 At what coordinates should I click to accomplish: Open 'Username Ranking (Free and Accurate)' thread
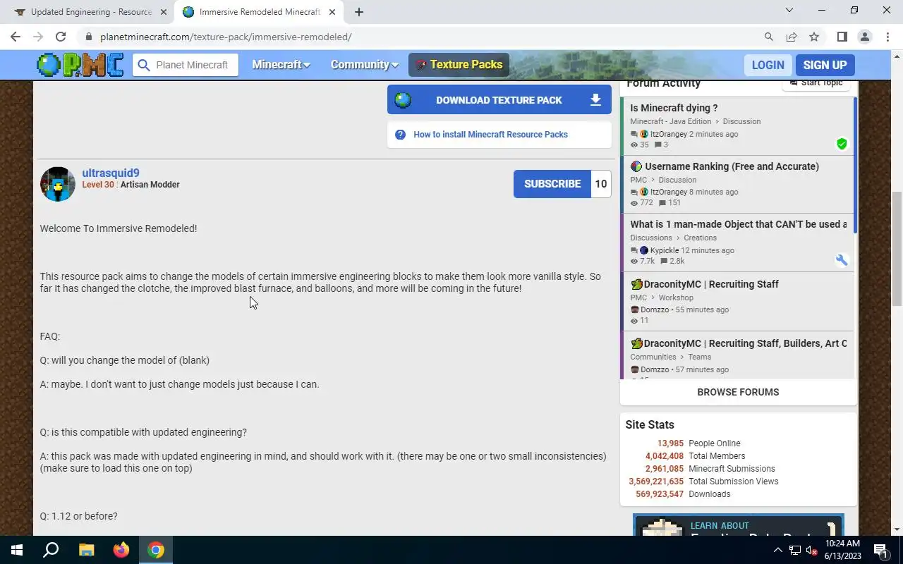point(732,166)
